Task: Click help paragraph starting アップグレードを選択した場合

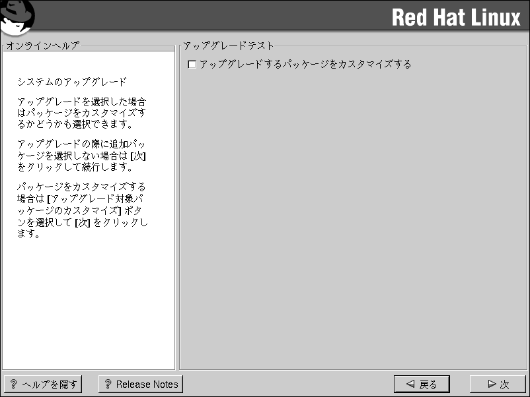Action: 81,113
